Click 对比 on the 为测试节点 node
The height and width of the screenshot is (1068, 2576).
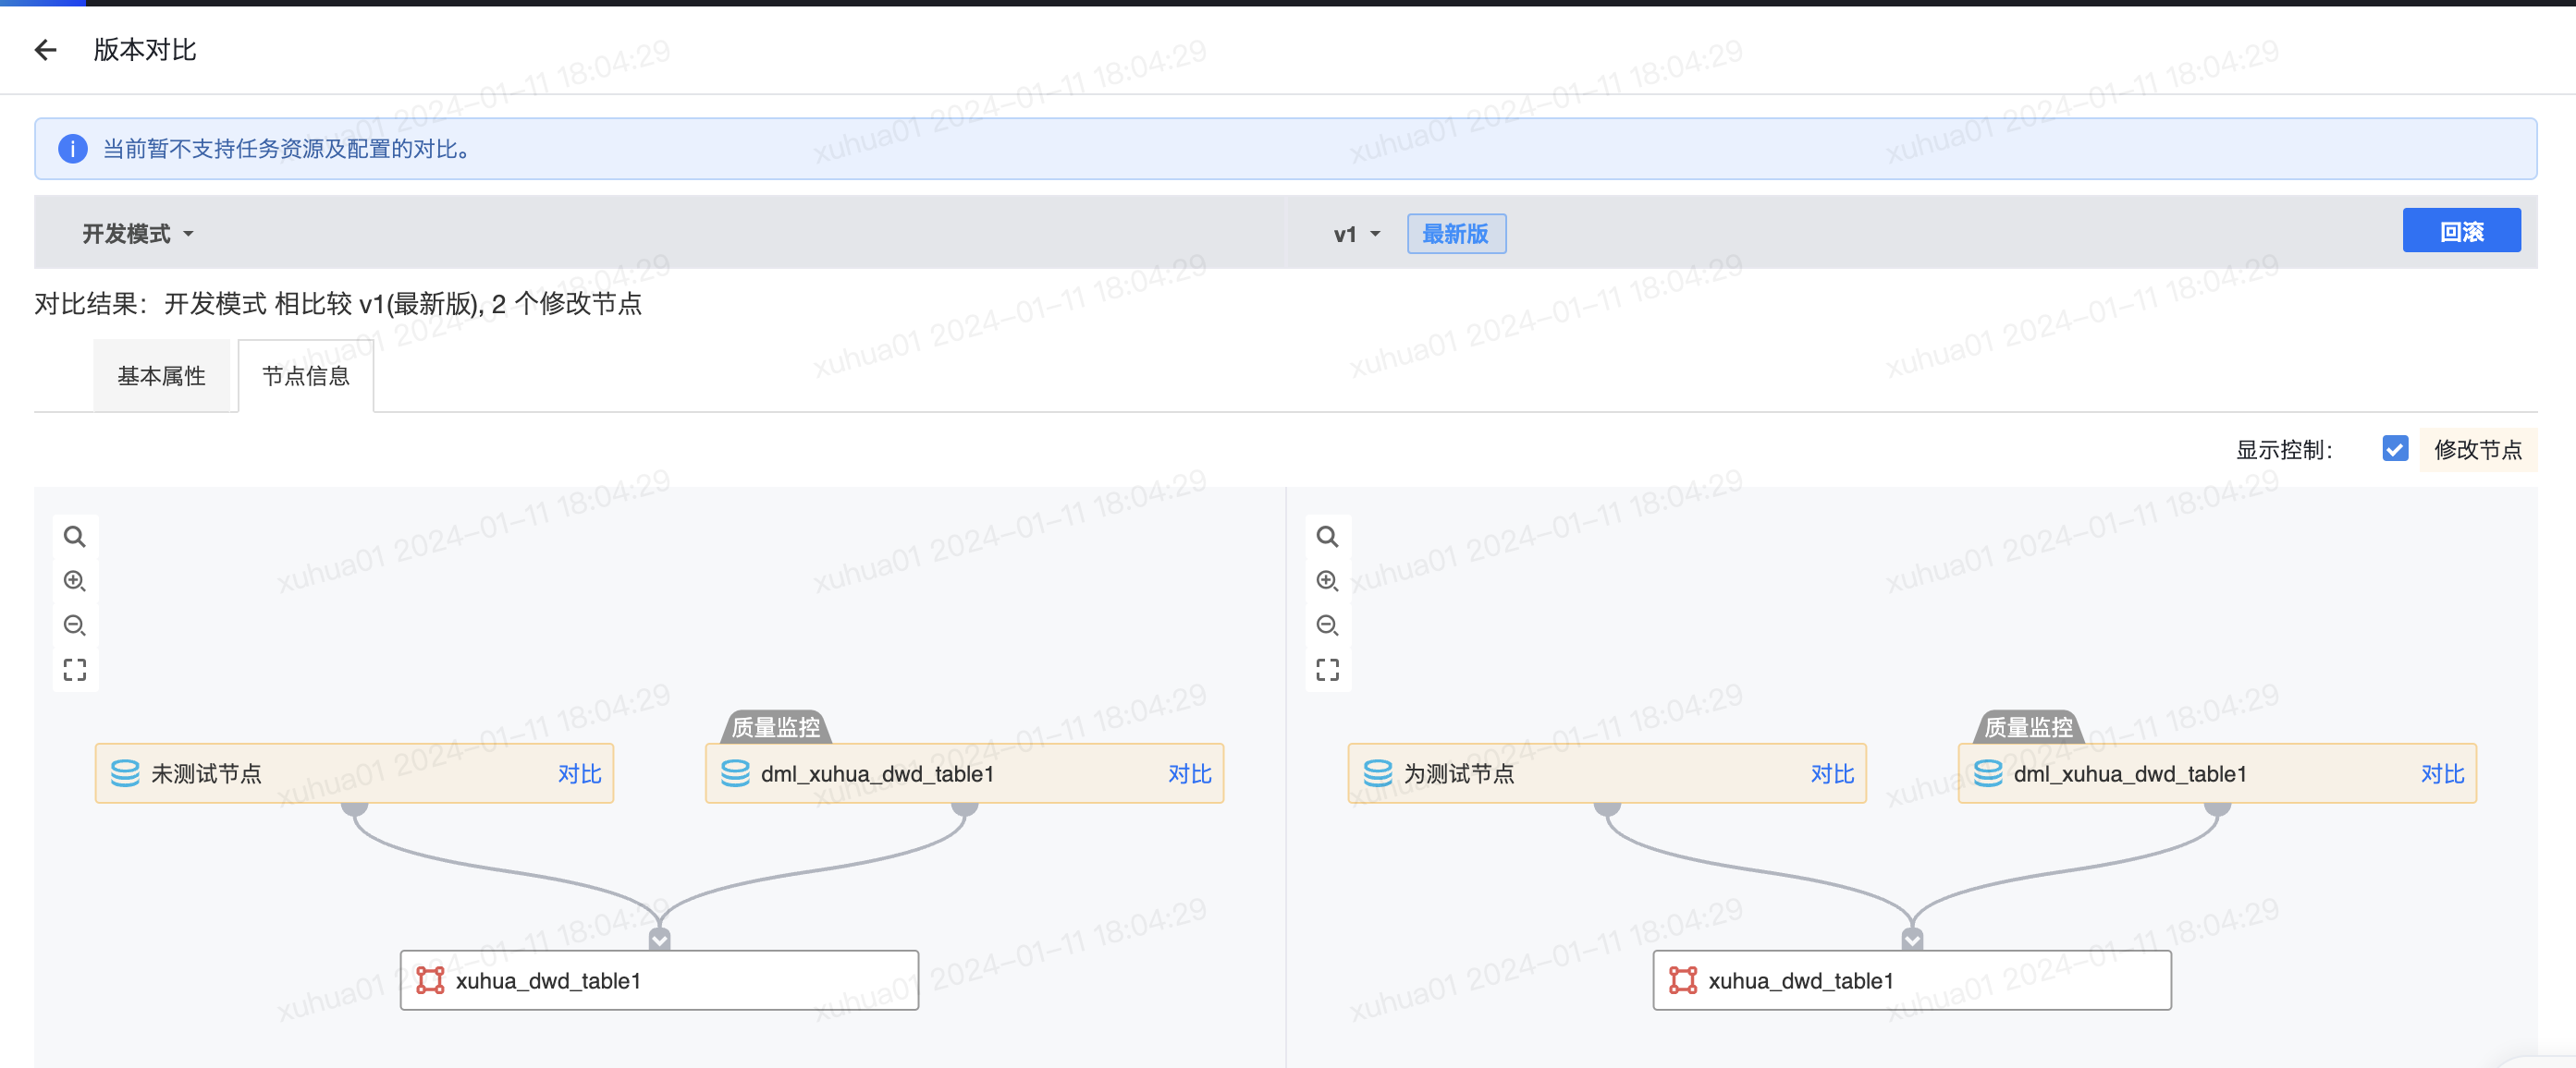click(1831, 772)
